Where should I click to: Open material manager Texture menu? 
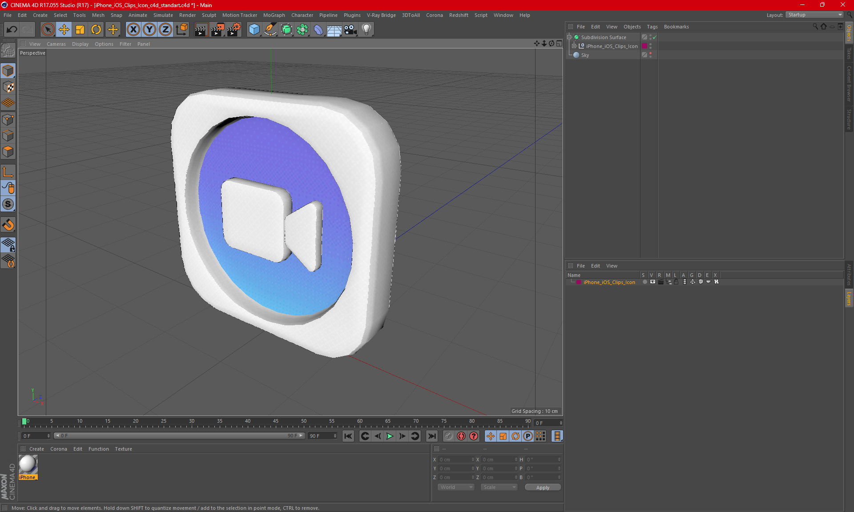(x=123, y=449)
